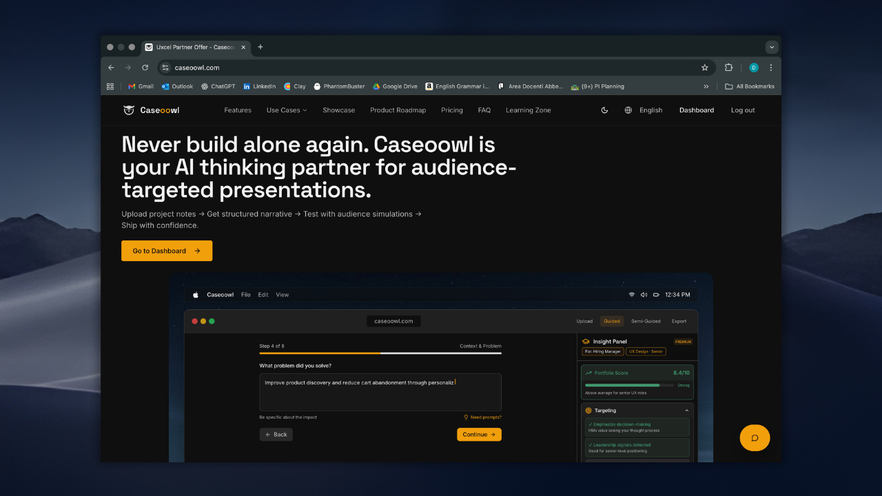
Task: Open the LinkedIn bookmark
Action: 259,87
